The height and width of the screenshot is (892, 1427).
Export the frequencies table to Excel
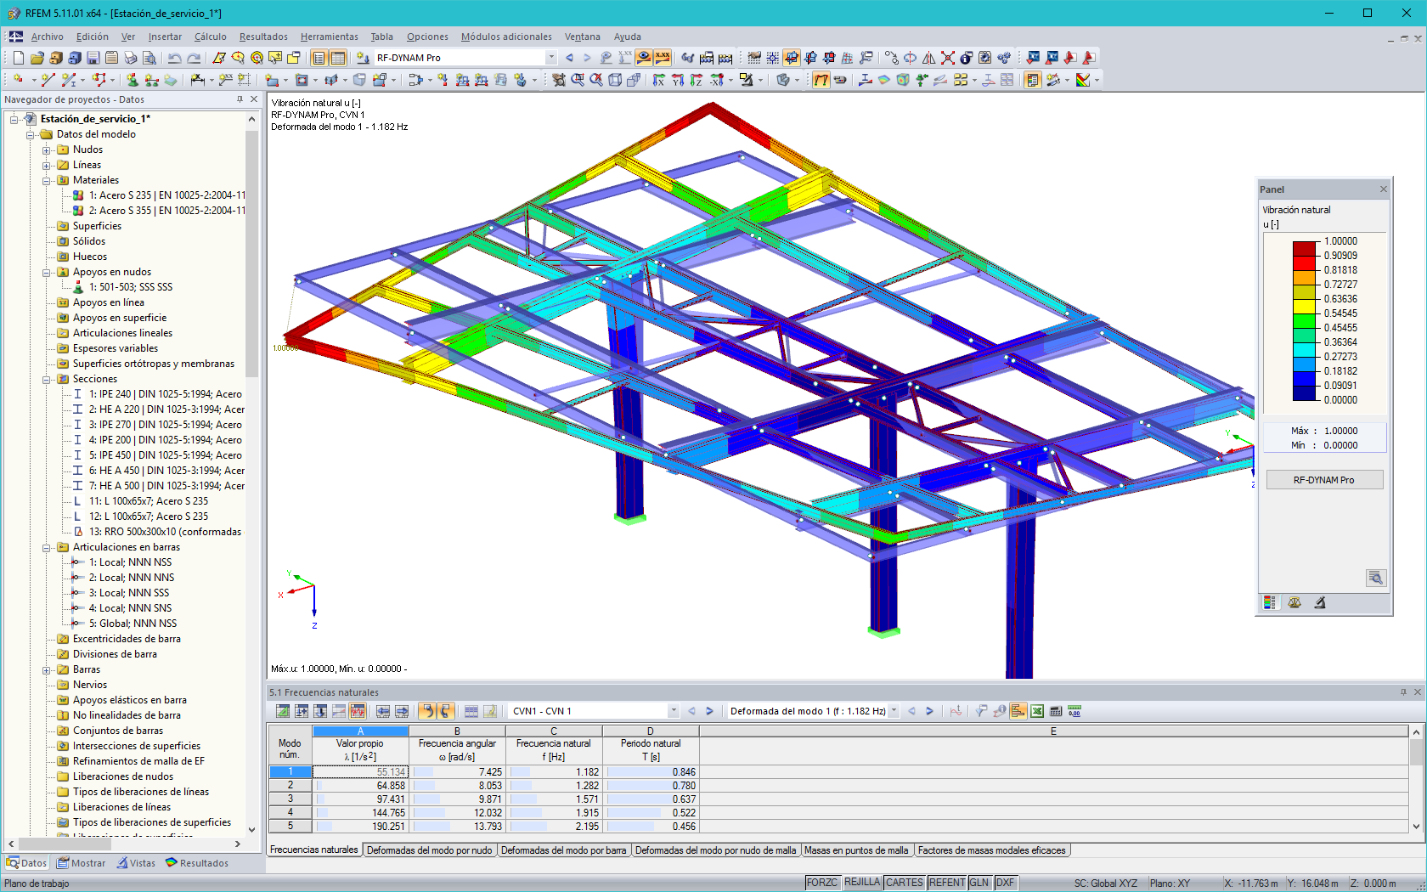click(x=1038, y=711)
